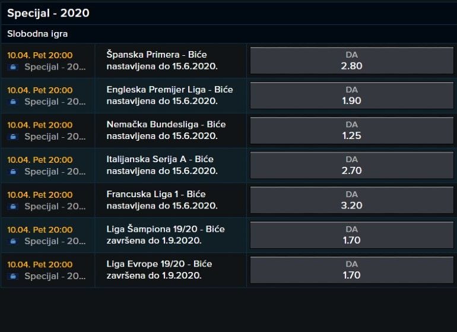Click the small blue icon in the Liga Šampiona row
The width and height of the screenshot is (457, 332).
coord(13,241)
